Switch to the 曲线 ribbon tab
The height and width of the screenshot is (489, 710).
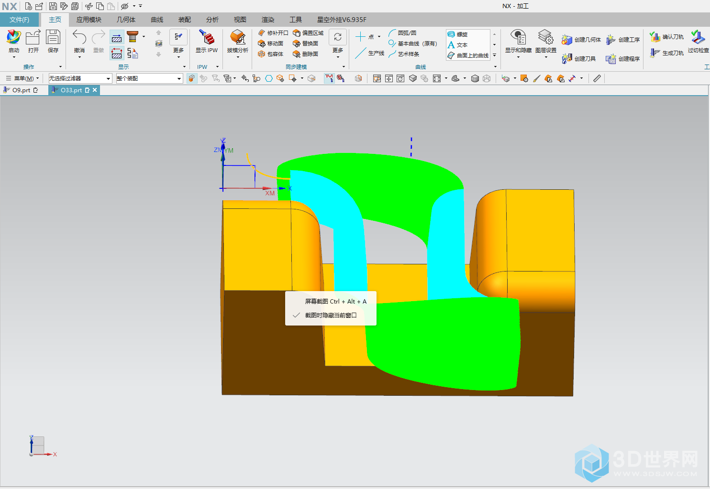(x=157, y=20)
